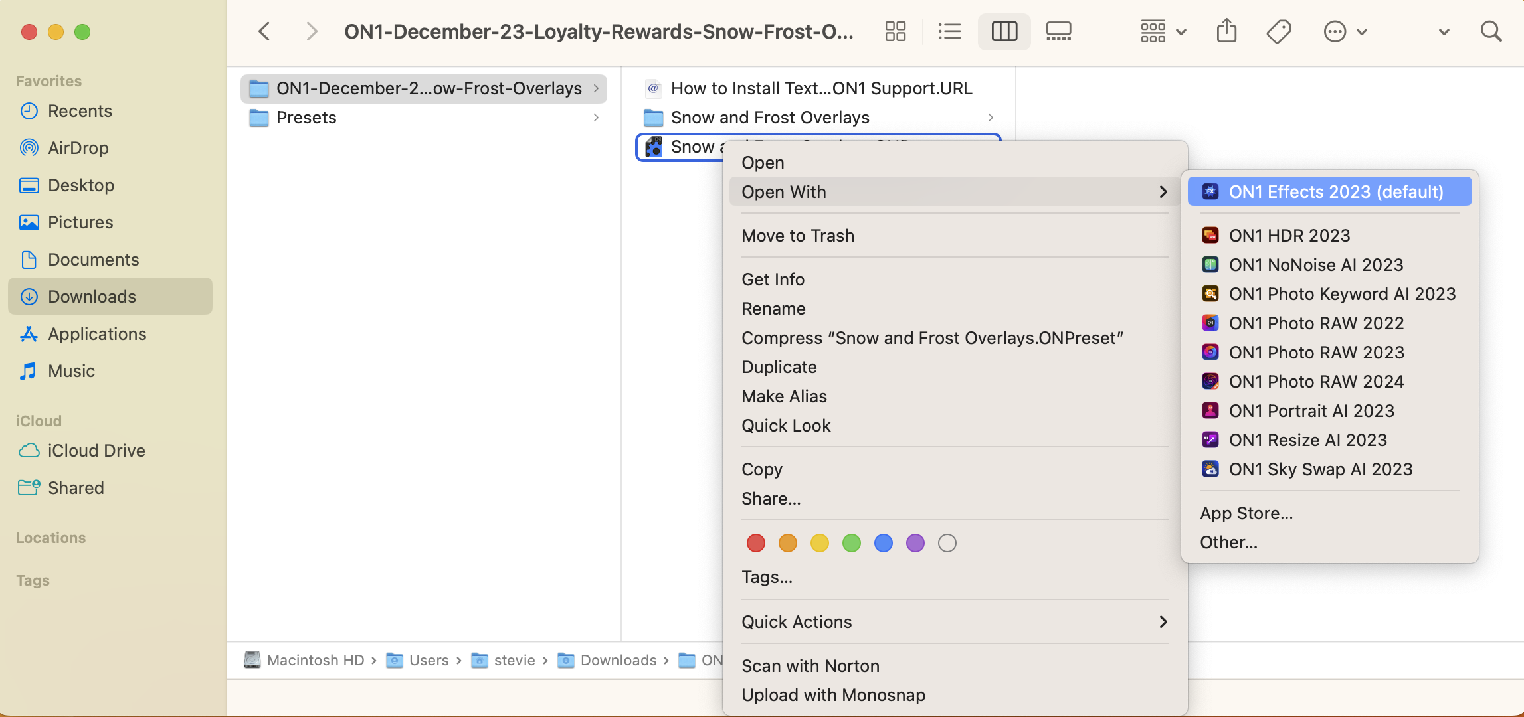1524x717 pixels.
Task: Apply the red color tag
Action: pyautogui.click(x=756, y=543)
